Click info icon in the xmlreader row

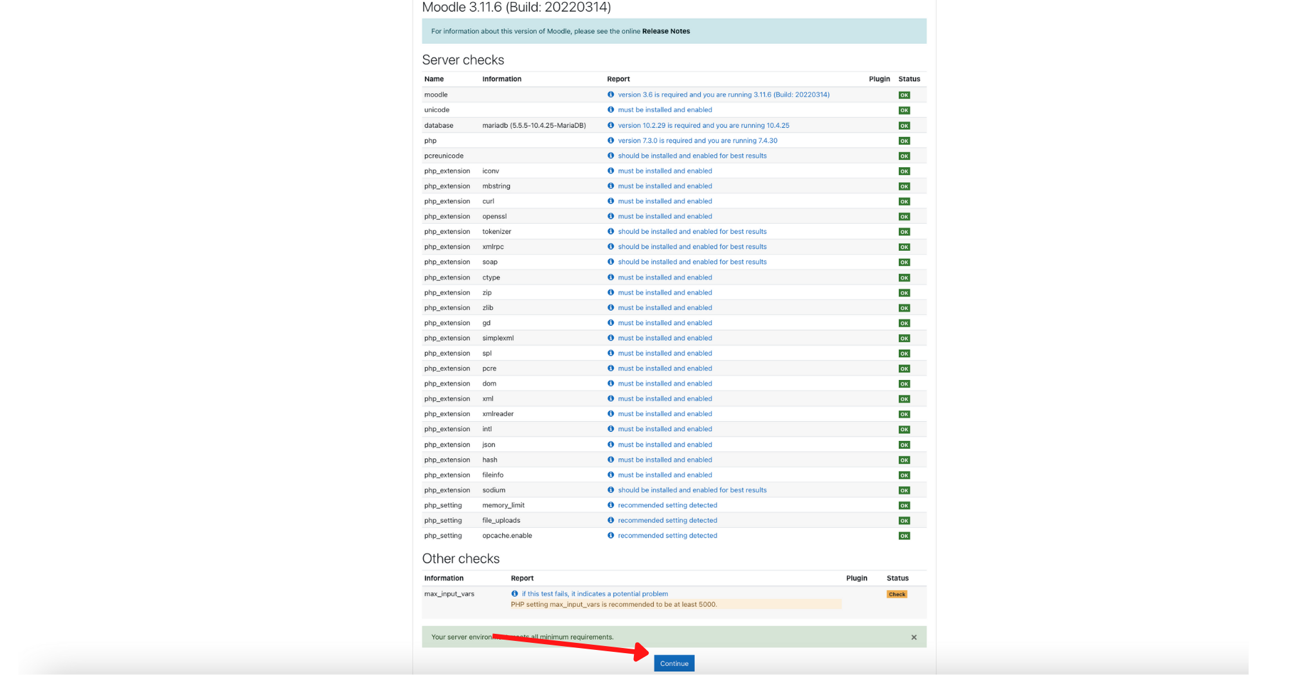tap(611, 414)
